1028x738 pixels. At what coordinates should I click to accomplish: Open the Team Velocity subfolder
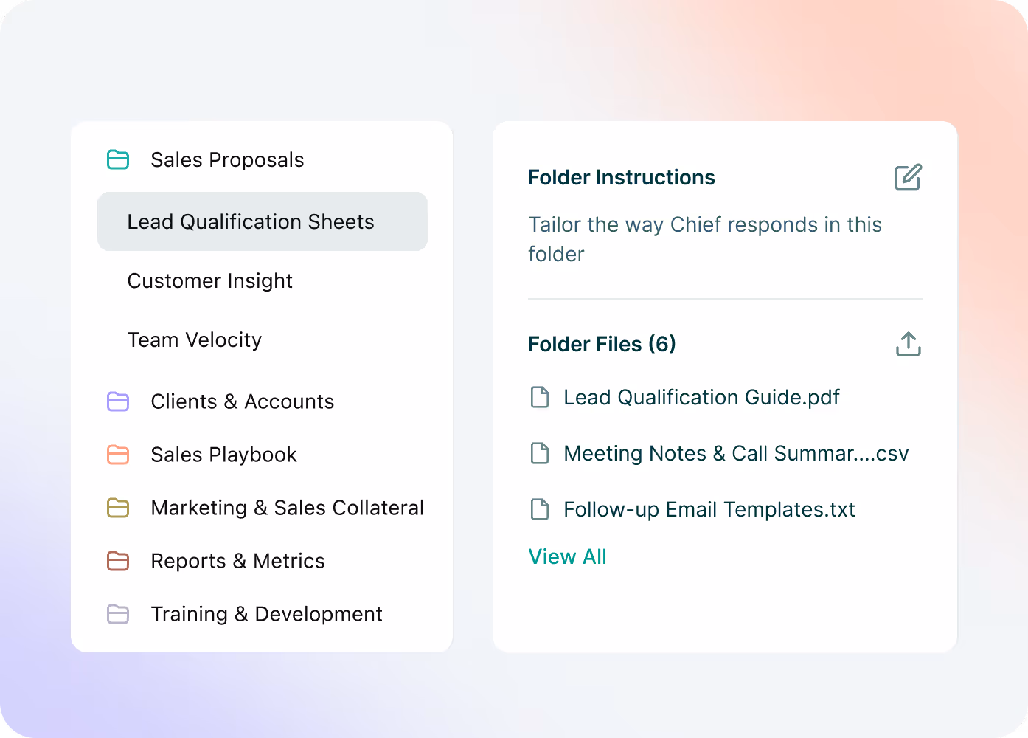(195, 339)
